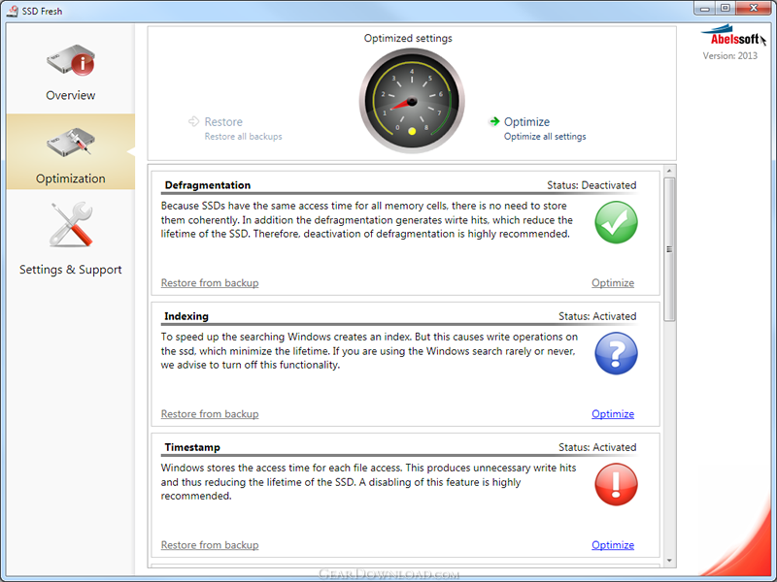Click the green Optimize arrow icon
Image resolution: width=777 pixels, height=582 pixels.
494,121
